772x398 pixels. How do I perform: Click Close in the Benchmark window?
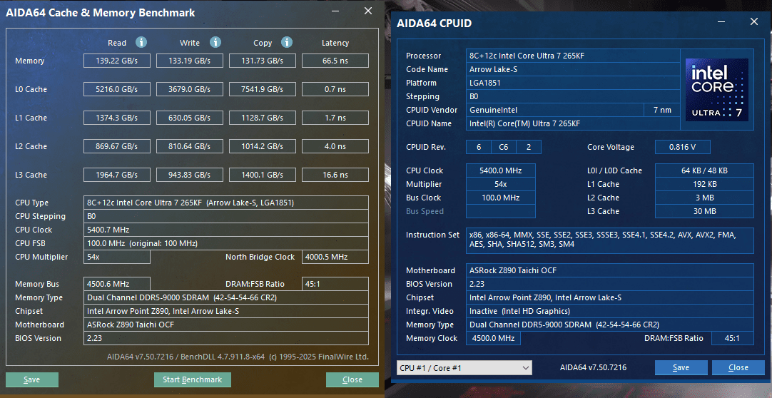[x=352, y=379]
